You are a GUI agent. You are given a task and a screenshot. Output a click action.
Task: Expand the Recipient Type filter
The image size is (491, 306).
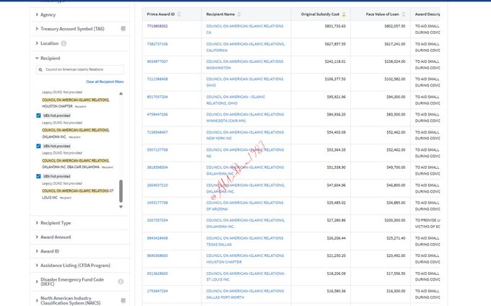[55, 223]
